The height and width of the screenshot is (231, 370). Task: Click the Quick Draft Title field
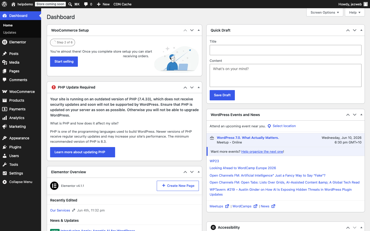(285, 50)
